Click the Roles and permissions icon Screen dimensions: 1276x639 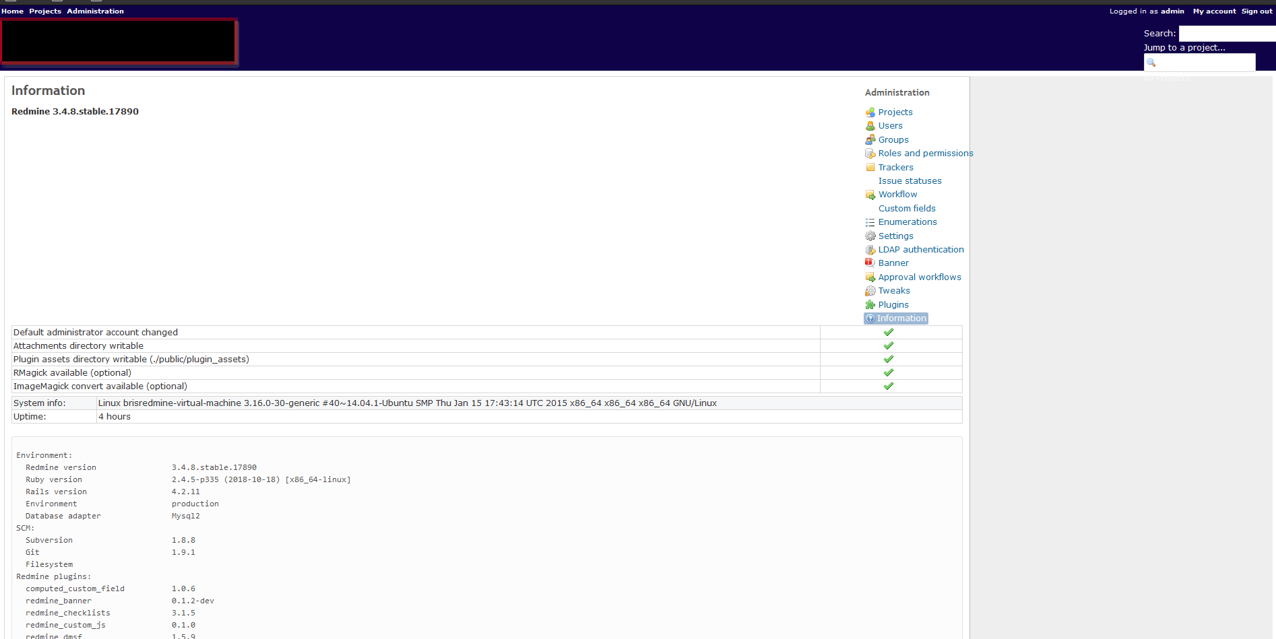(870, 154)
